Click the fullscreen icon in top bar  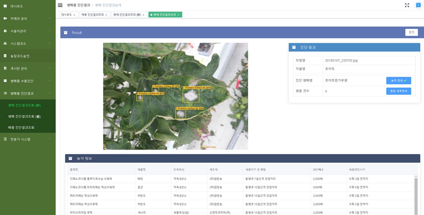click(x=407, y=5)
